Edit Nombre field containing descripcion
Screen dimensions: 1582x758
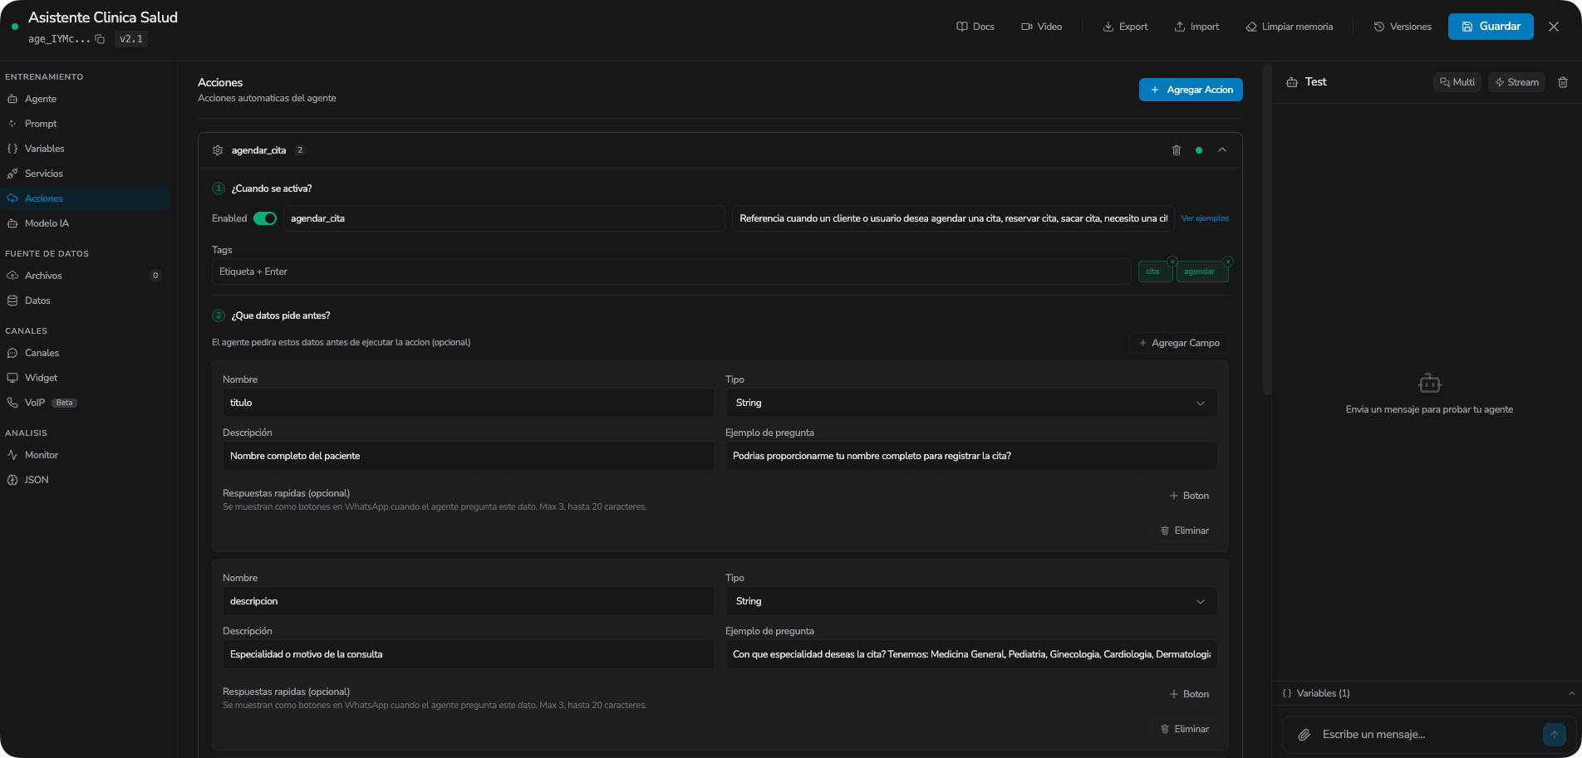(469, 601)
